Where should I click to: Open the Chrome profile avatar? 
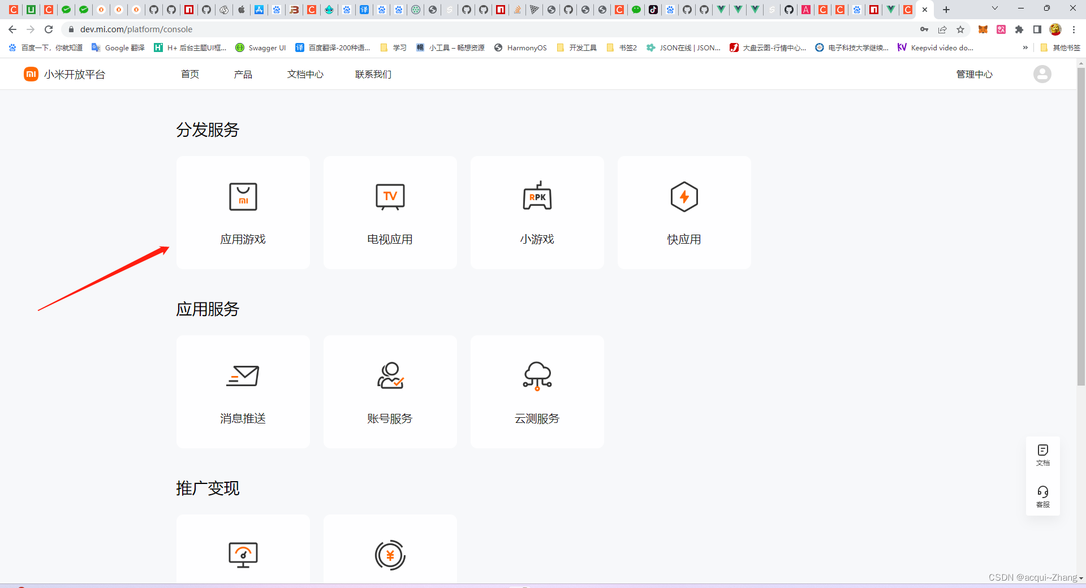1055,29
